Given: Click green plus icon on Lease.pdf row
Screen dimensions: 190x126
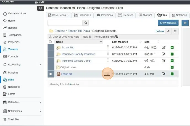Looking at the screenshot, I should coord(172,74).
